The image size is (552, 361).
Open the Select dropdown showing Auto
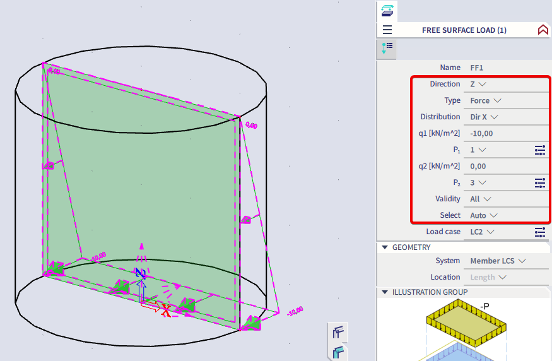[x=484, y=215]
